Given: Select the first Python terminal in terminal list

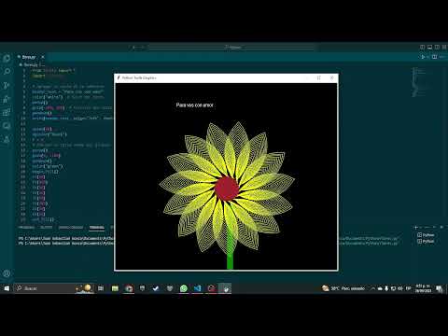Looking at the screenshot, I should click(x=426, y=235).
